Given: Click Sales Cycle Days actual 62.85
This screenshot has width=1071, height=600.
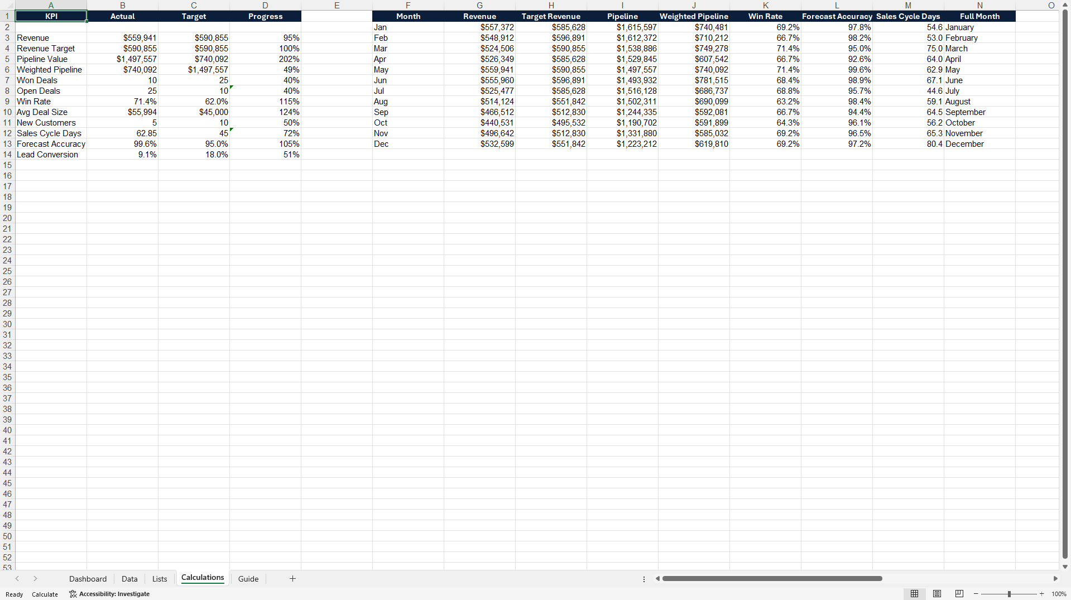Looking at the screenshot, I should pos(122,133).
